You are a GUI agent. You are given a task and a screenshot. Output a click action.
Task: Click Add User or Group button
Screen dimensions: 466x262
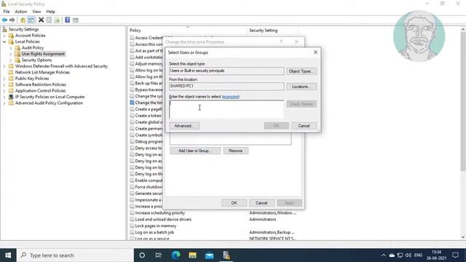195,151
